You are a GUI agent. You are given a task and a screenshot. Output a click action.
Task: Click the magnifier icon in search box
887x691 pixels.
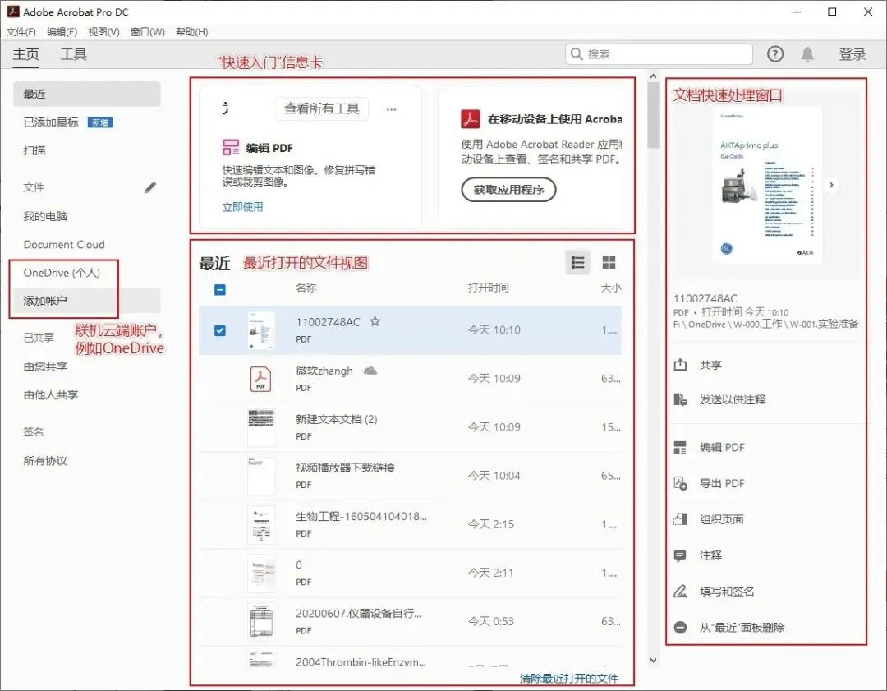(577, 53)
